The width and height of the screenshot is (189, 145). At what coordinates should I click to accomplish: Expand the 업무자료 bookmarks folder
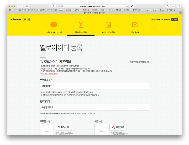77,10
